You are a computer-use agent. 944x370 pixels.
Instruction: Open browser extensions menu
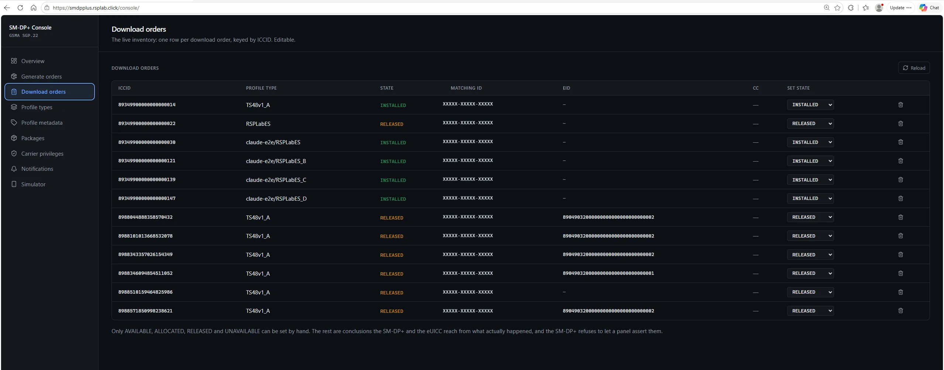pos(851,8)
